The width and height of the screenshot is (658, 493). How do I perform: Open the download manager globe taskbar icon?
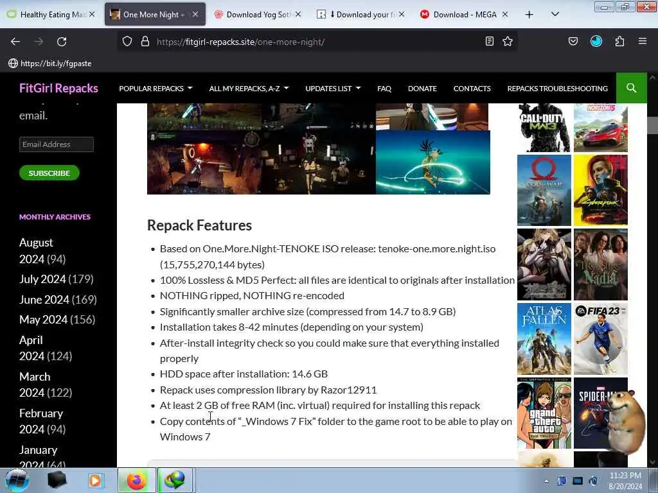point(175,480)
